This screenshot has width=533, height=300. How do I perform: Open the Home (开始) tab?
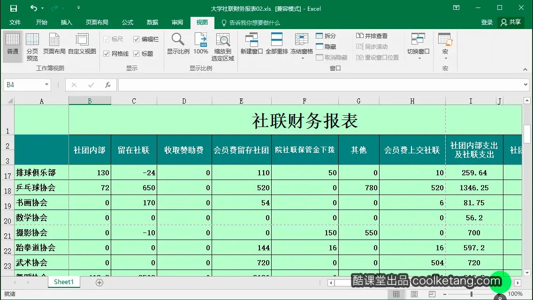pyautogui.click(x=41, y=22)
